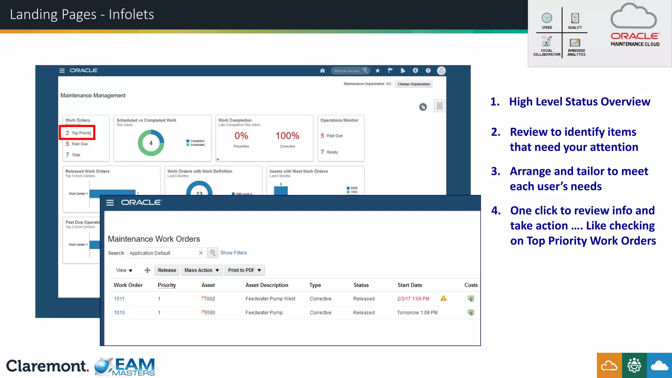Click the add plus icon beside View
672x378 pixels.
(x=147, y=270)
